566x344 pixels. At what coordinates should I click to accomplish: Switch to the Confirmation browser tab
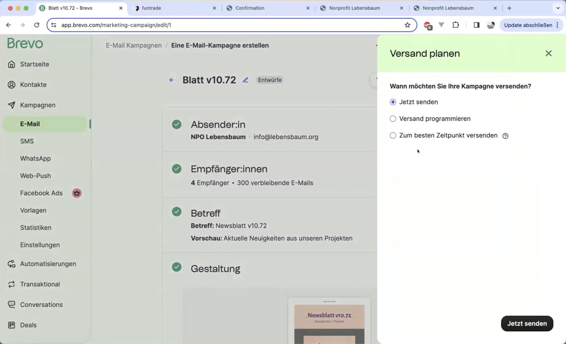coord(250,8)
